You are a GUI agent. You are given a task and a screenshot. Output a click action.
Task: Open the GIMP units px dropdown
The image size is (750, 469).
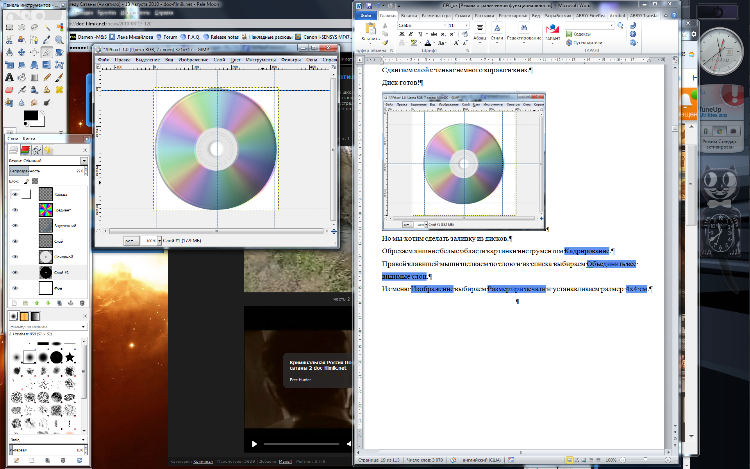tap(131, 241)
